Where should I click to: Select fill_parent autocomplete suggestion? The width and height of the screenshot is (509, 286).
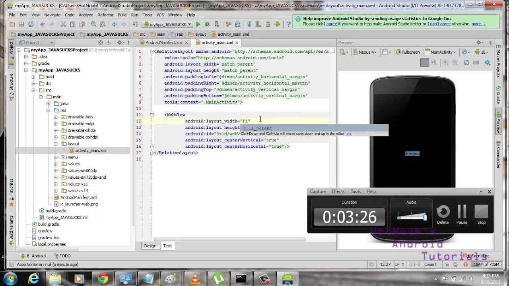314,128
